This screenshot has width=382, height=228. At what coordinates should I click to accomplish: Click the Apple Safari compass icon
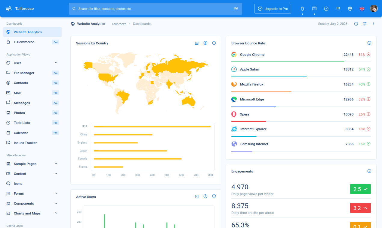[x=234, y=69]
